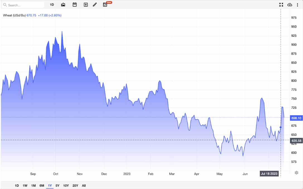Select the 1M time range

pyautogui.click(x=33, y=186)
